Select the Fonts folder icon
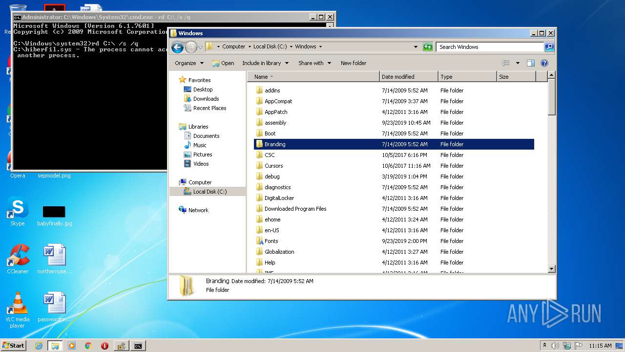This screenshot has height=352, width=625. point(260,241)
